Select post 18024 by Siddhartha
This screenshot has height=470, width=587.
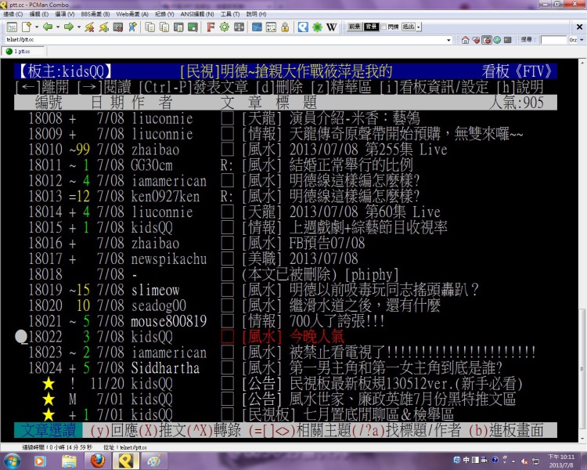[285, 368]
